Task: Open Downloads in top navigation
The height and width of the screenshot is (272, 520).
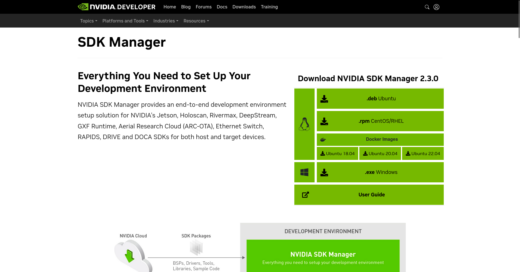Action: [x=244, y=7]
